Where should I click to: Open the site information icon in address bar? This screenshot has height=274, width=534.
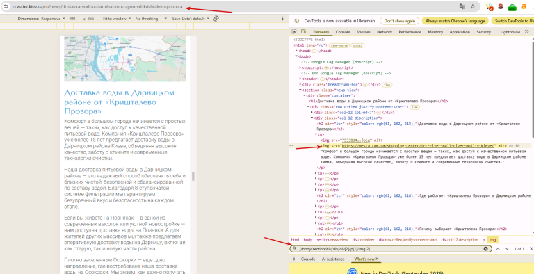[6, 6]
